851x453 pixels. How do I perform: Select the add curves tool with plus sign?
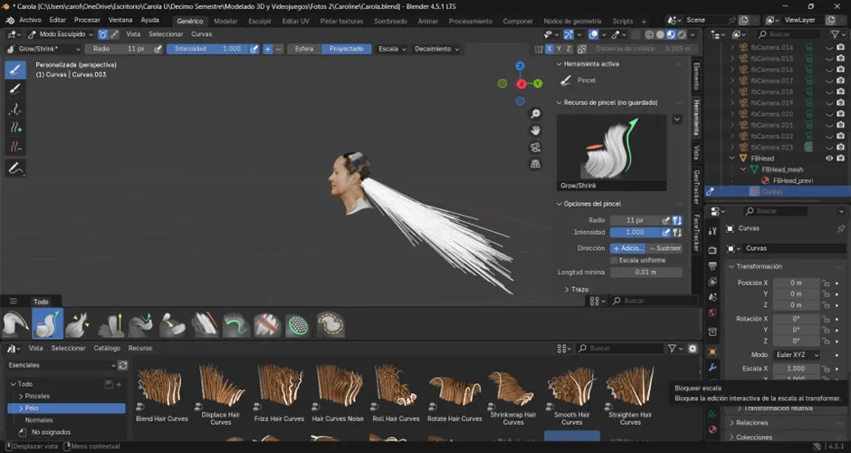point(15,128)
